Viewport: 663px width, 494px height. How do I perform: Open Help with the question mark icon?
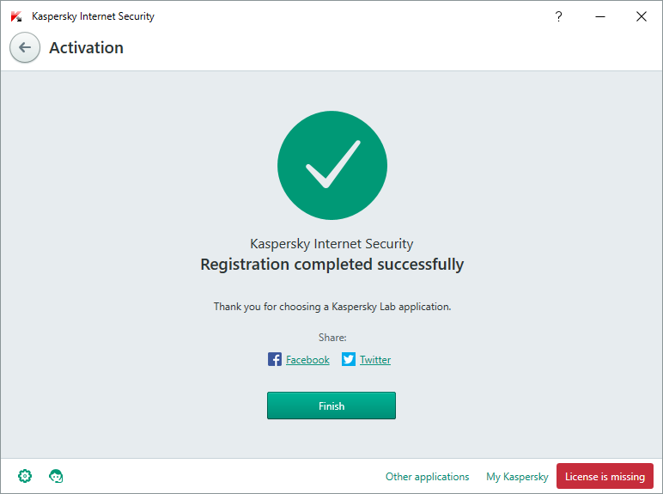tap(558, 16)
